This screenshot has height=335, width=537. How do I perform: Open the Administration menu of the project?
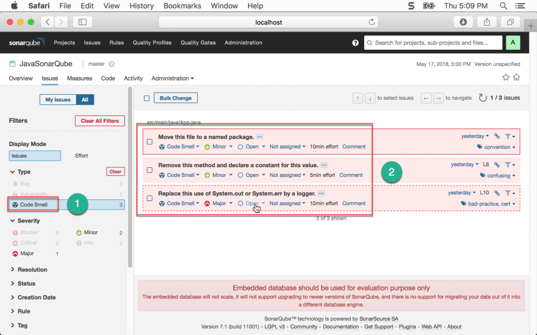(170, 78)
